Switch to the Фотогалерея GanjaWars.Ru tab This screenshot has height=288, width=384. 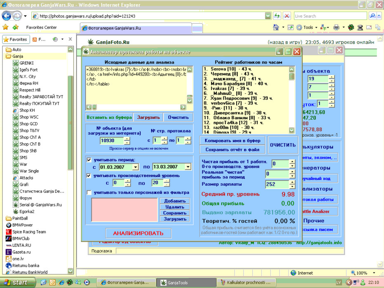tap(135, 28)
